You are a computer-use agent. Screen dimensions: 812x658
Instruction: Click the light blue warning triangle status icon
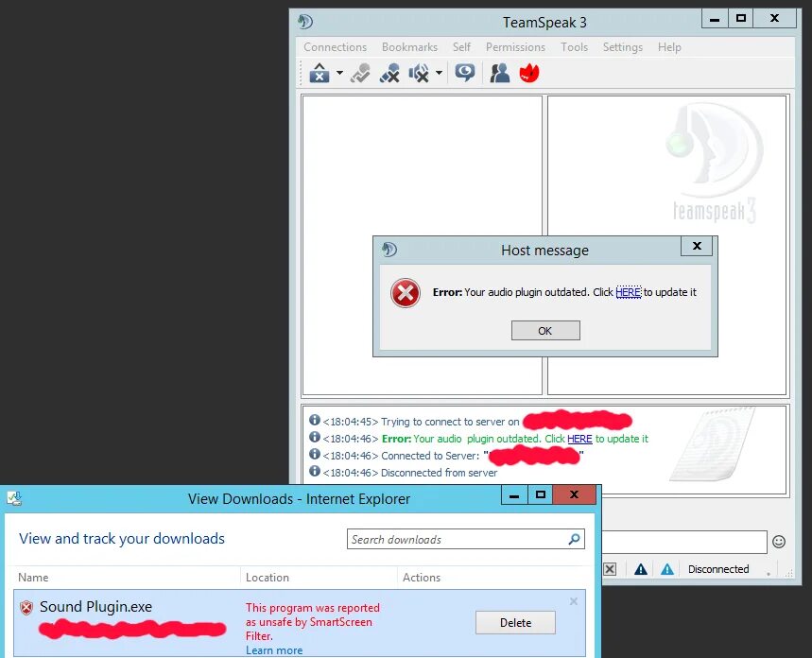click(x=667, y=569)
